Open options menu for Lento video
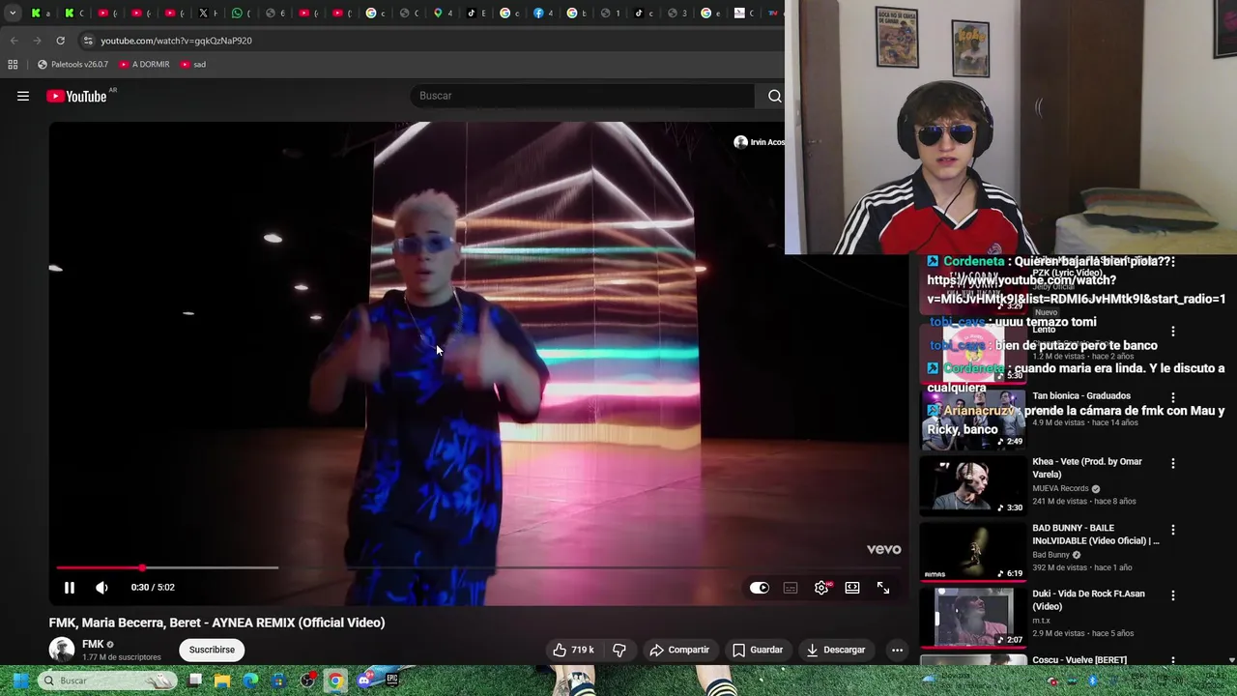The image size is (1237, 696). pyautogui.click(x=1173, y=331)
